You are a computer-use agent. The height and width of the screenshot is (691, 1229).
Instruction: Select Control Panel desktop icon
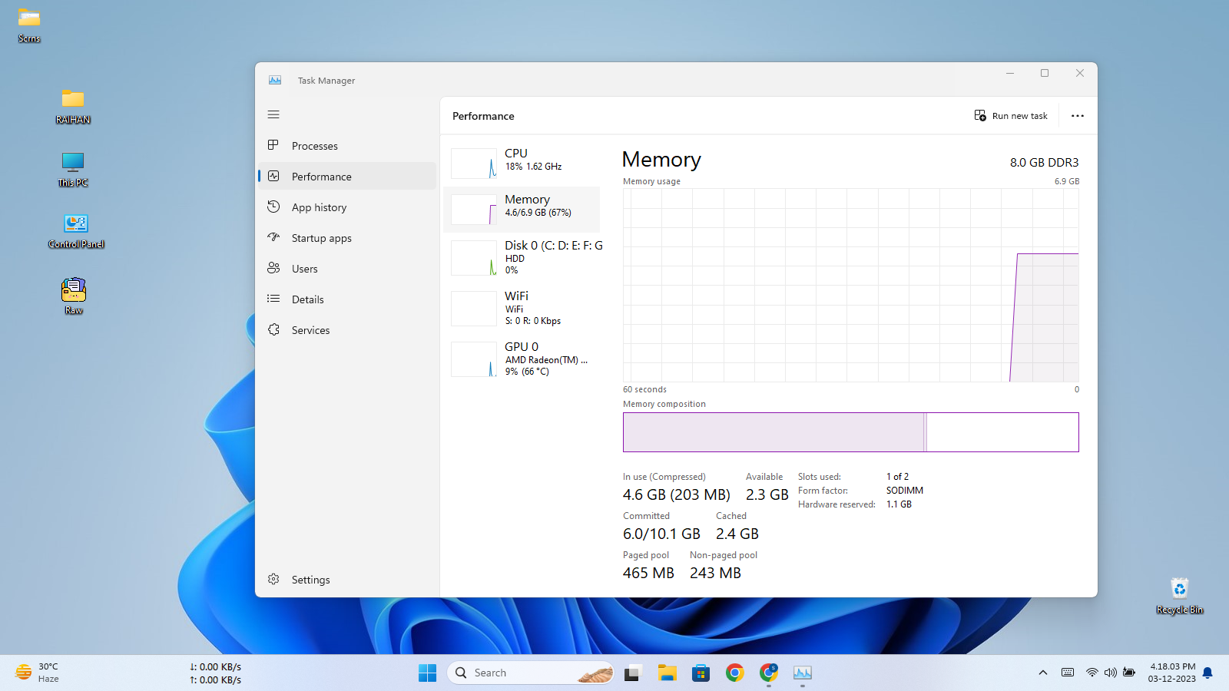click(x=76, y=231)
